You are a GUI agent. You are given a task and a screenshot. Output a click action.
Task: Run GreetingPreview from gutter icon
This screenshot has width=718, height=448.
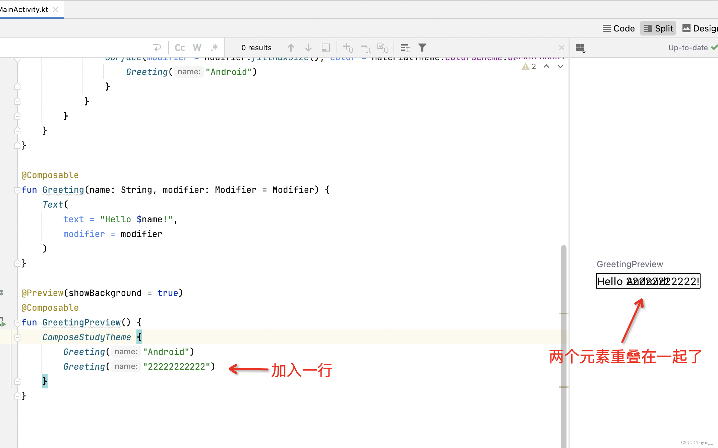pyautogui.click(x=3, y=322)
